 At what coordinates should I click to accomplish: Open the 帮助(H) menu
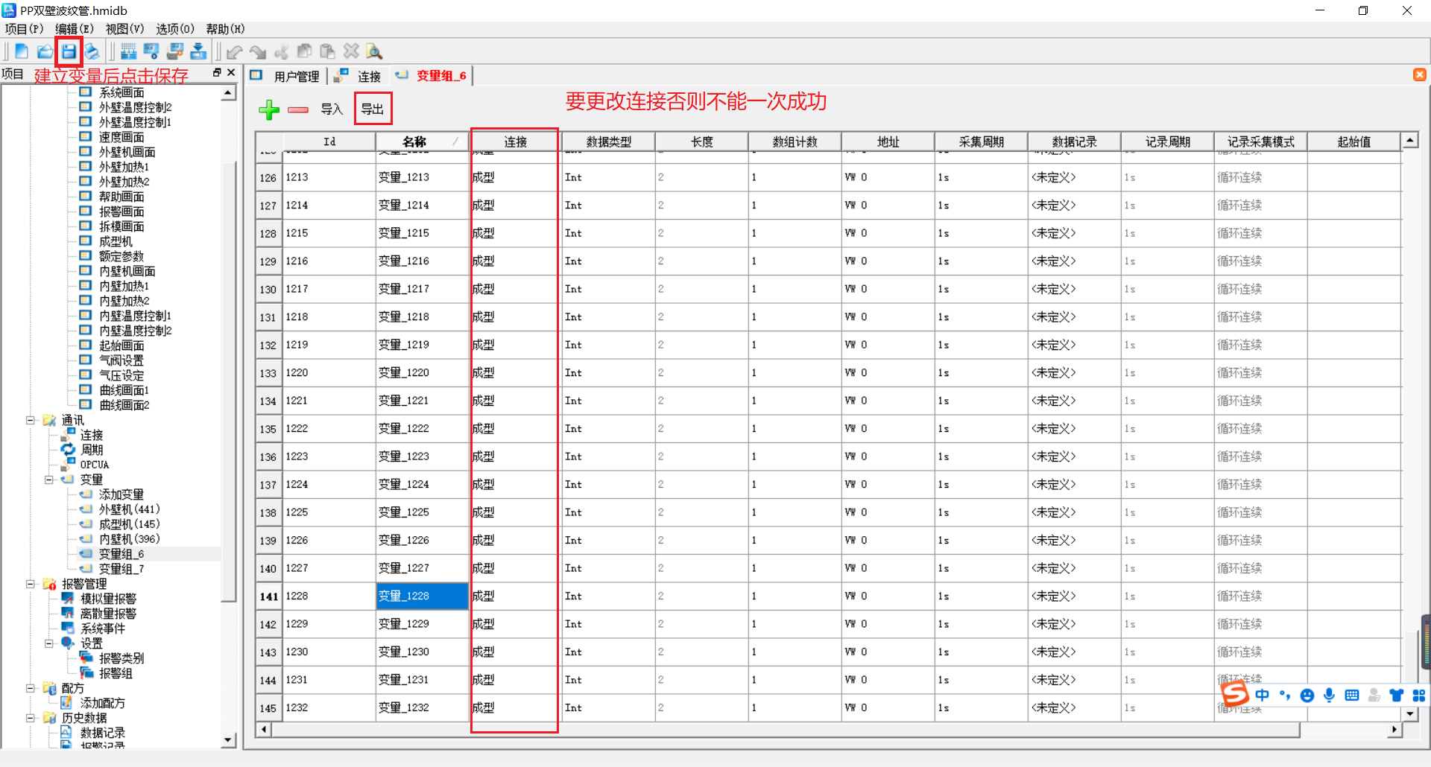point(225,29)
